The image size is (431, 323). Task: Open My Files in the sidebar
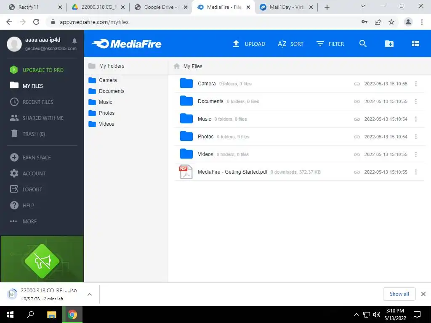point(27,86)
